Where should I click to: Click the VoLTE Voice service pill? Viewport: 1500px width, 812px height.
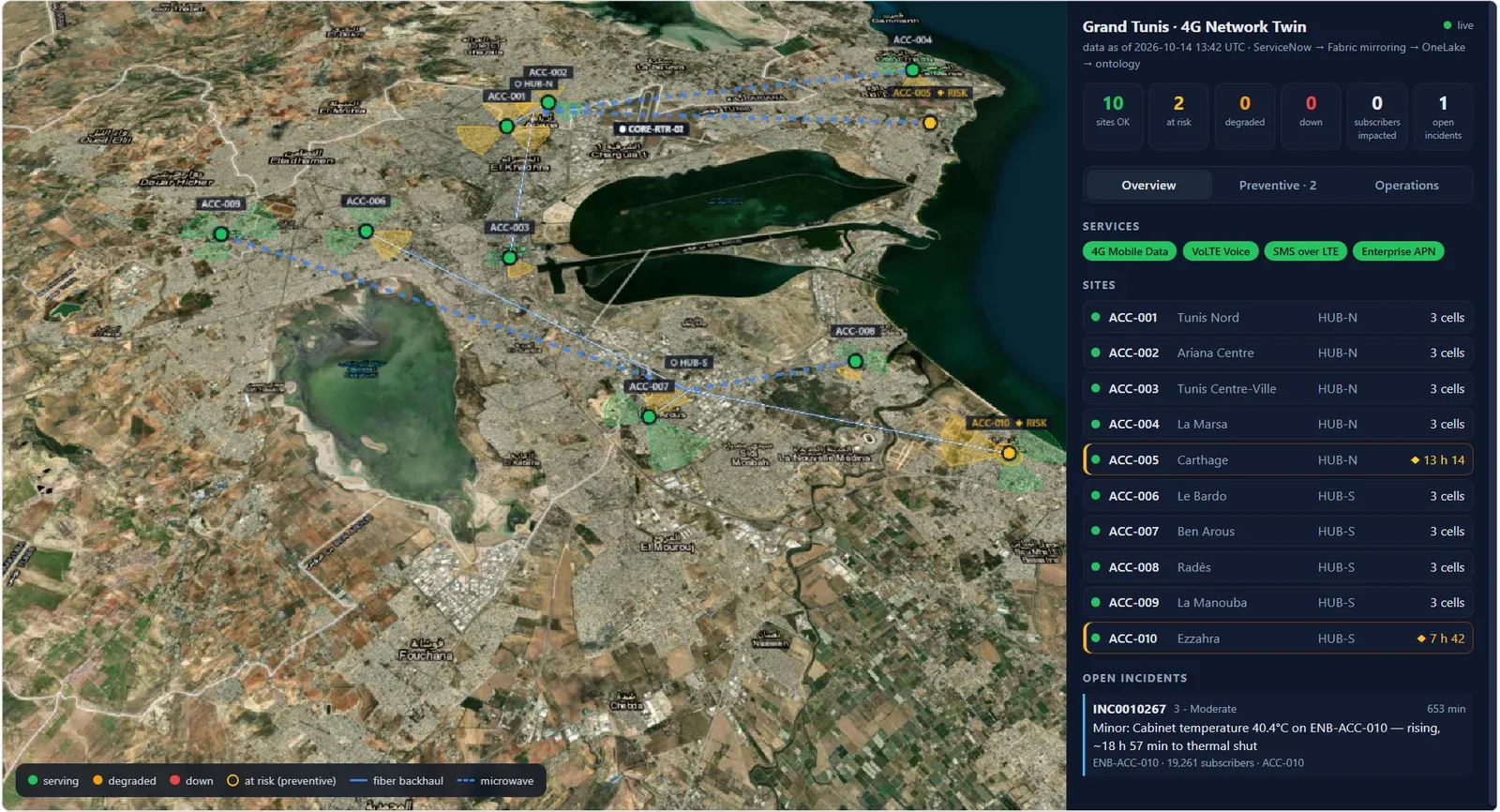1221,251
